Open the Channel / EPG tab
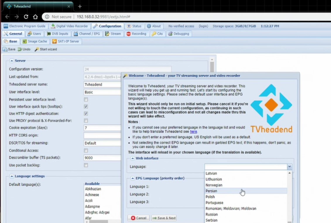The width and height of the screenshot is (331, 223). pyautogui.click(x=87, y=34)
